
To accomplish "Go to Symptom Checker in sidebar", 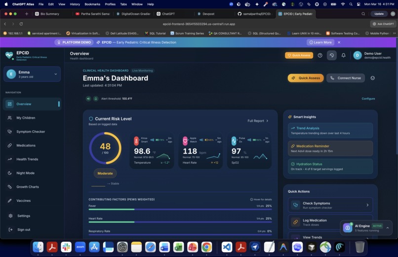I will [32, 132].
